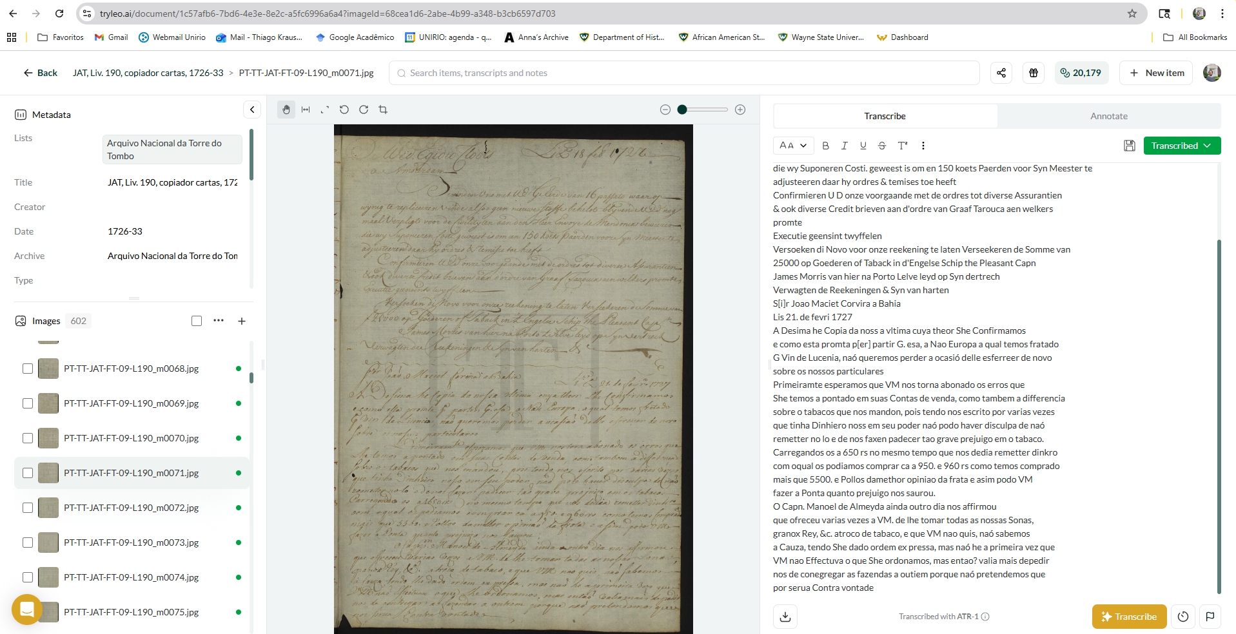Screen dimensions: 1236x634
Task: Download the transcript
Action: (x=785, y=617)
